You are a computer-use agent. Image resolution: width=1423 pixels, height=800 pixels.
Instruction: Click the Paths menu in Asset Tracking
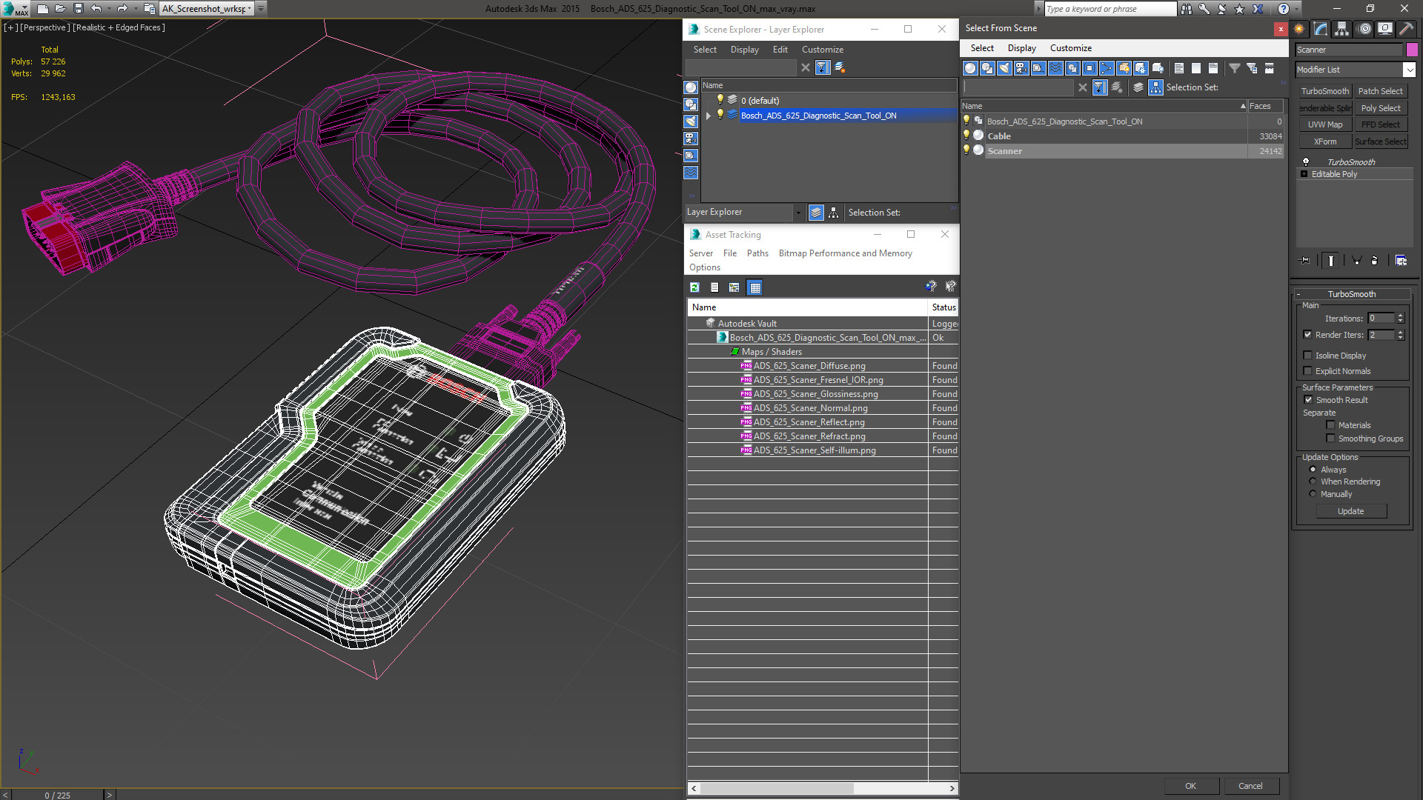[757, 253]
